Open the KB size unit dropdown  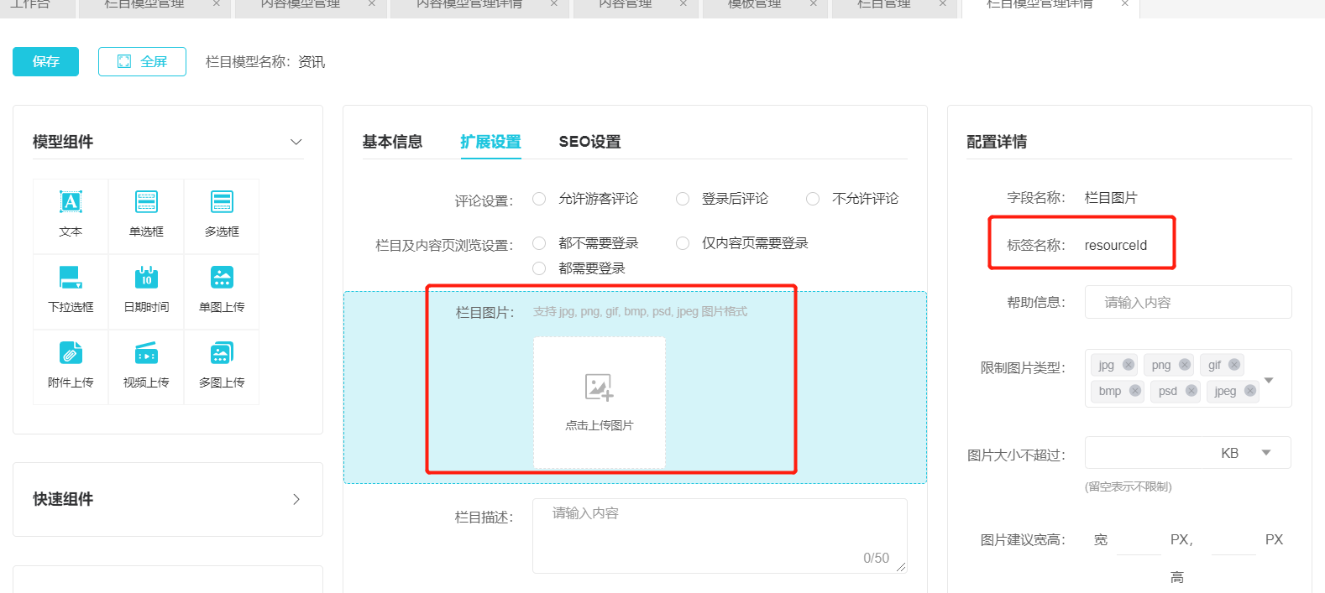pyautogui.click(x=1266, y=453)
